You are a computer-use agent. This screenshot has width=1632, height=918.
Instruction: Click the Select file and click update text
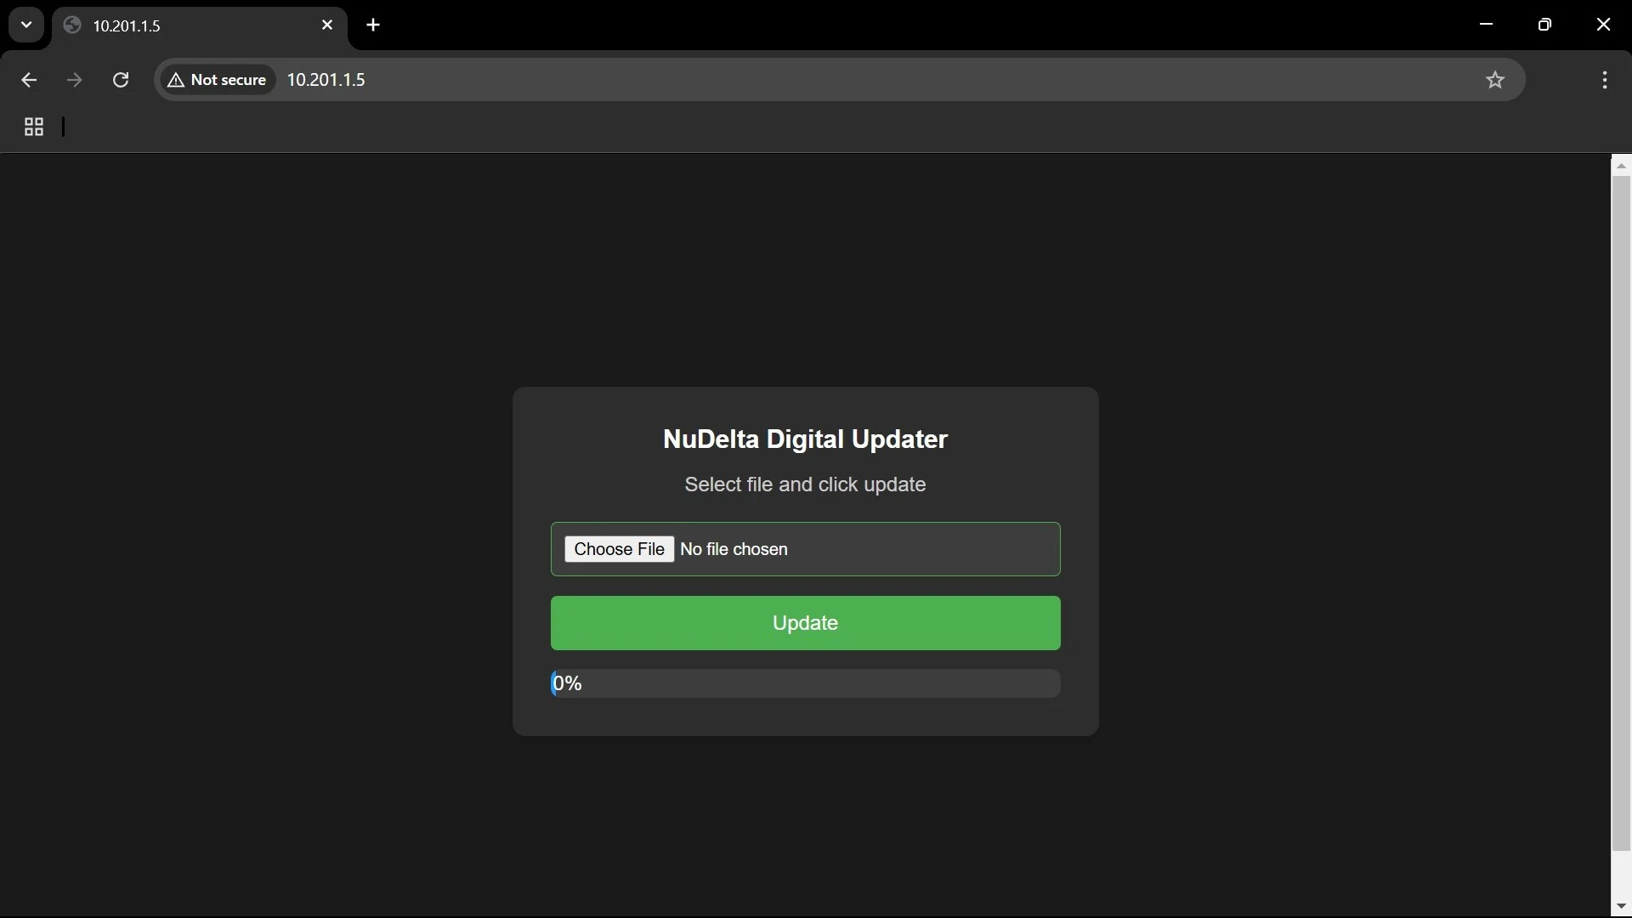pos(805,484)
